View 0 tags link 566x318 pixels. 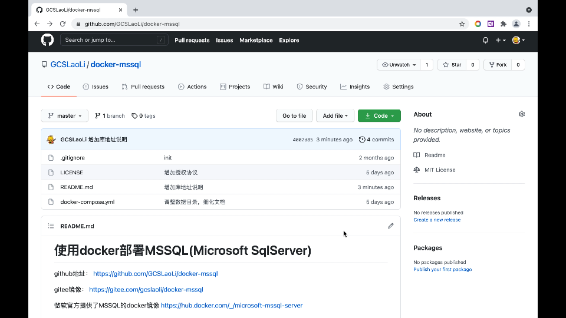pos(144,116)
